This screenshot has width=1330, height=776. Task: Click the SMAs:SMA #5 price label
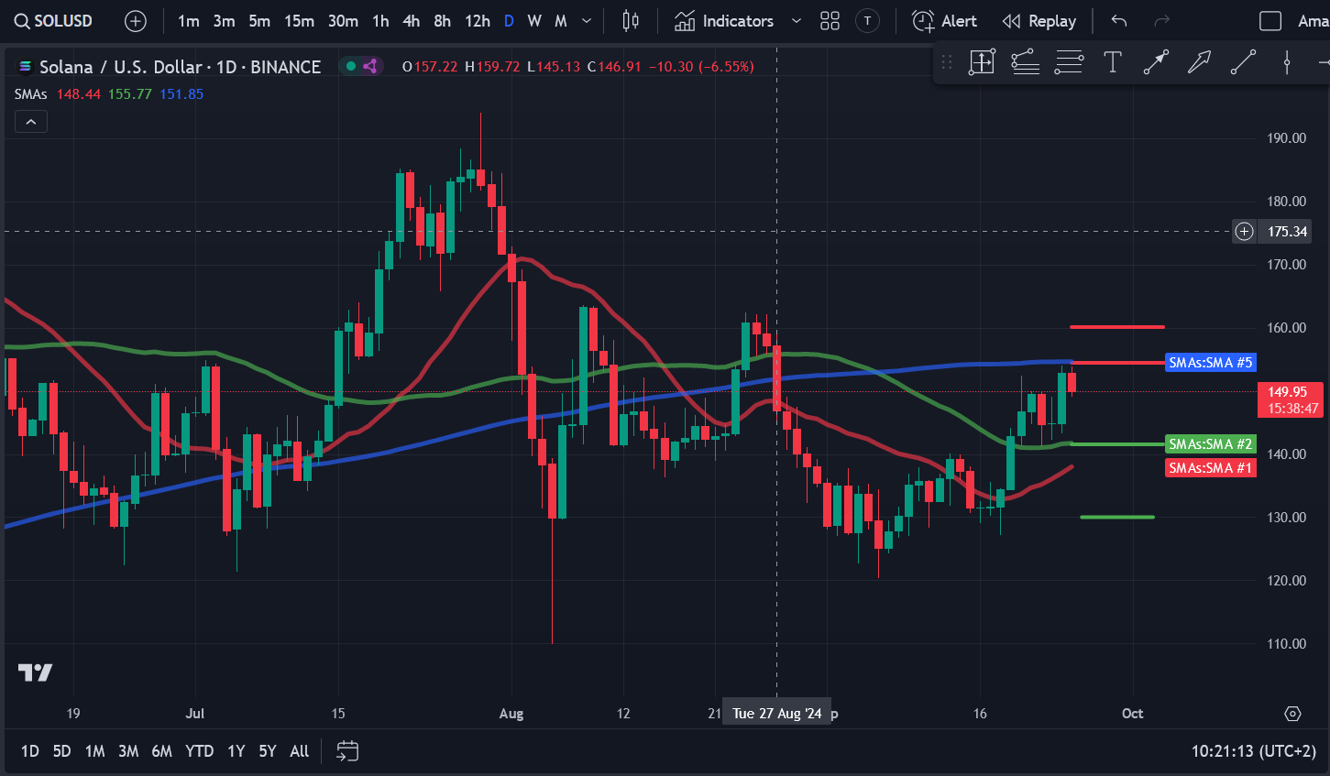[x=1210, y=363]
